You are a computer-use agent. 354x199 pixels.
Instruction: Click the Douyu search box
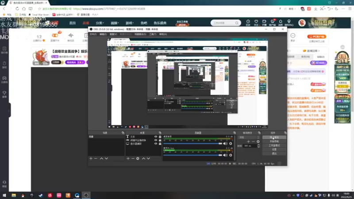coord(223,23)
